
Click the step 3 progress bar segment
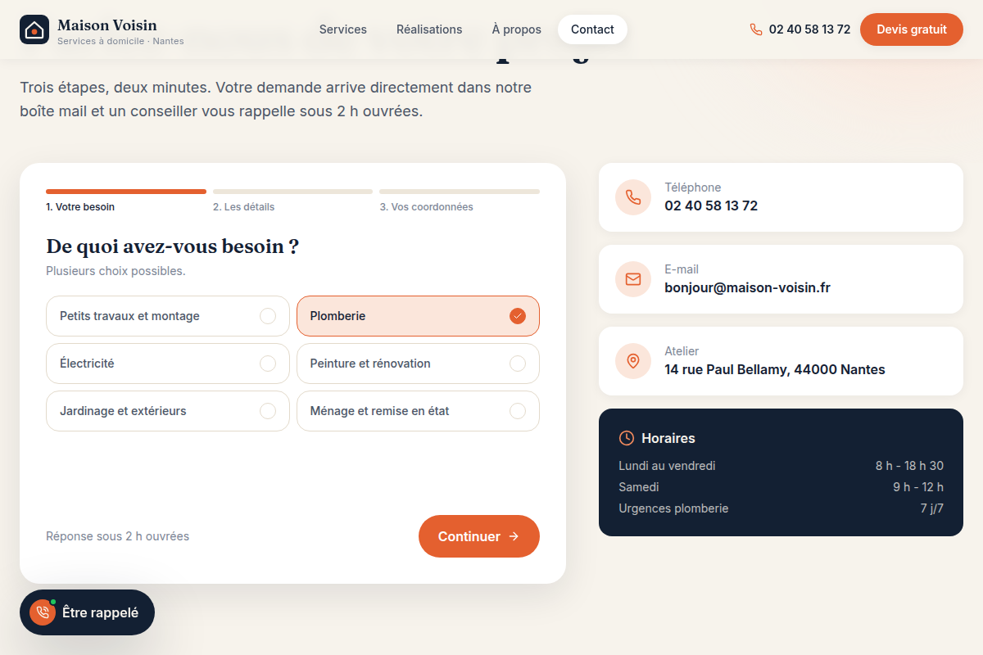(x=460, y=192)
